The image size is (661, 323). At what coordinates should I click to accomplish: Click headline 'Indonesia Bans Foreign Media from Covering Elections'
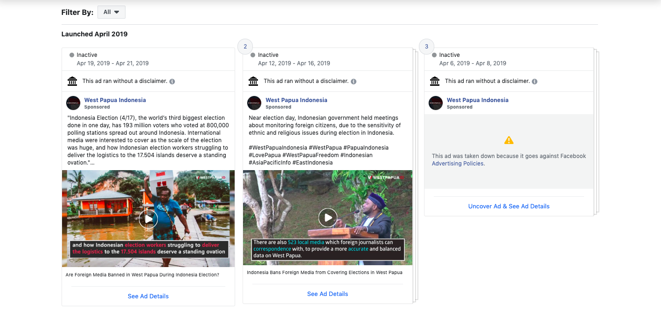[325, 273]
